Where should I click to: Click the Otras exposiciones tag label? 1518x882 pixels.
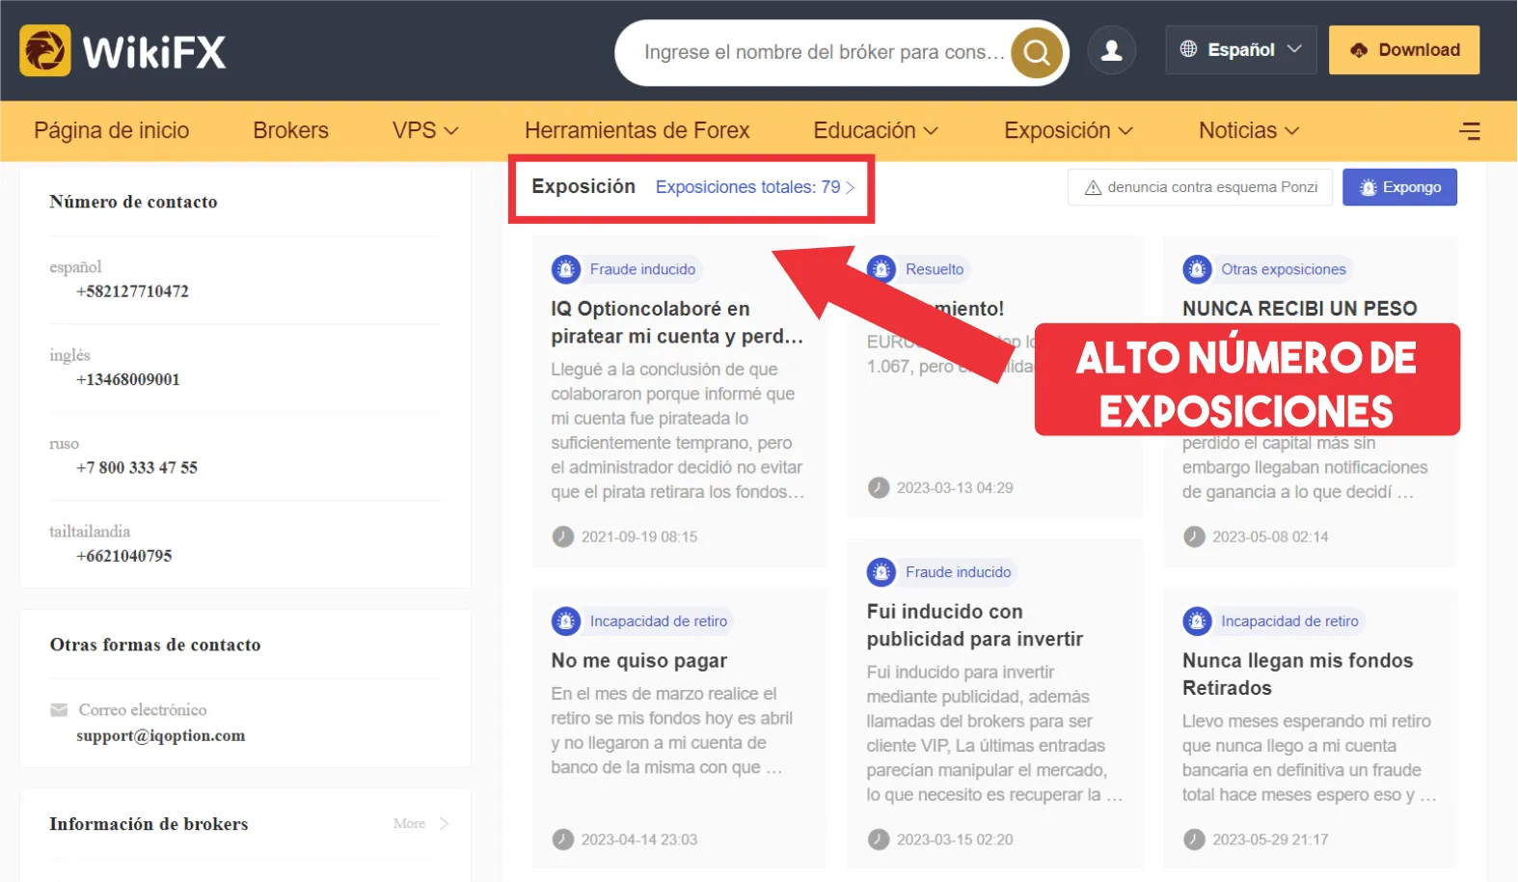click(x=1284, y=269)
